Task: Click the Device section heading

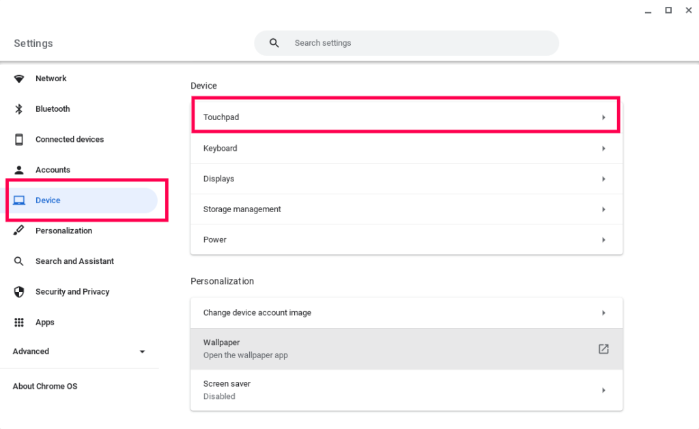Action: [x=203, y=85]
